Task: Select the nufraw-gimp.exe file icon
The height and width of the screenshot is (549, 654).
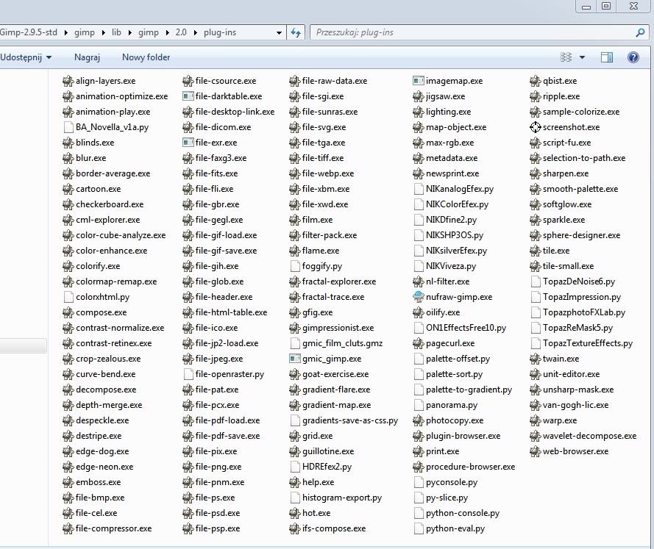Action: click(419, 297)
